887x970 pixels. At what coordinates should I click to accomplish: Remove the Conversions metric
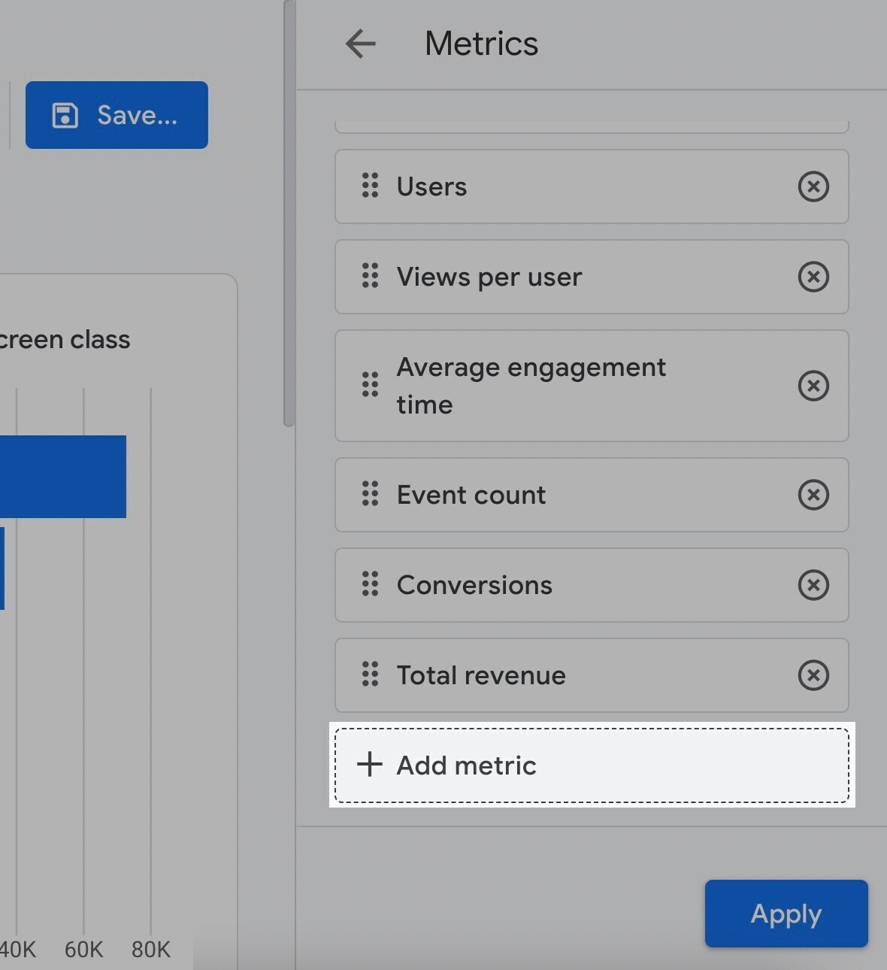(813, 585)
